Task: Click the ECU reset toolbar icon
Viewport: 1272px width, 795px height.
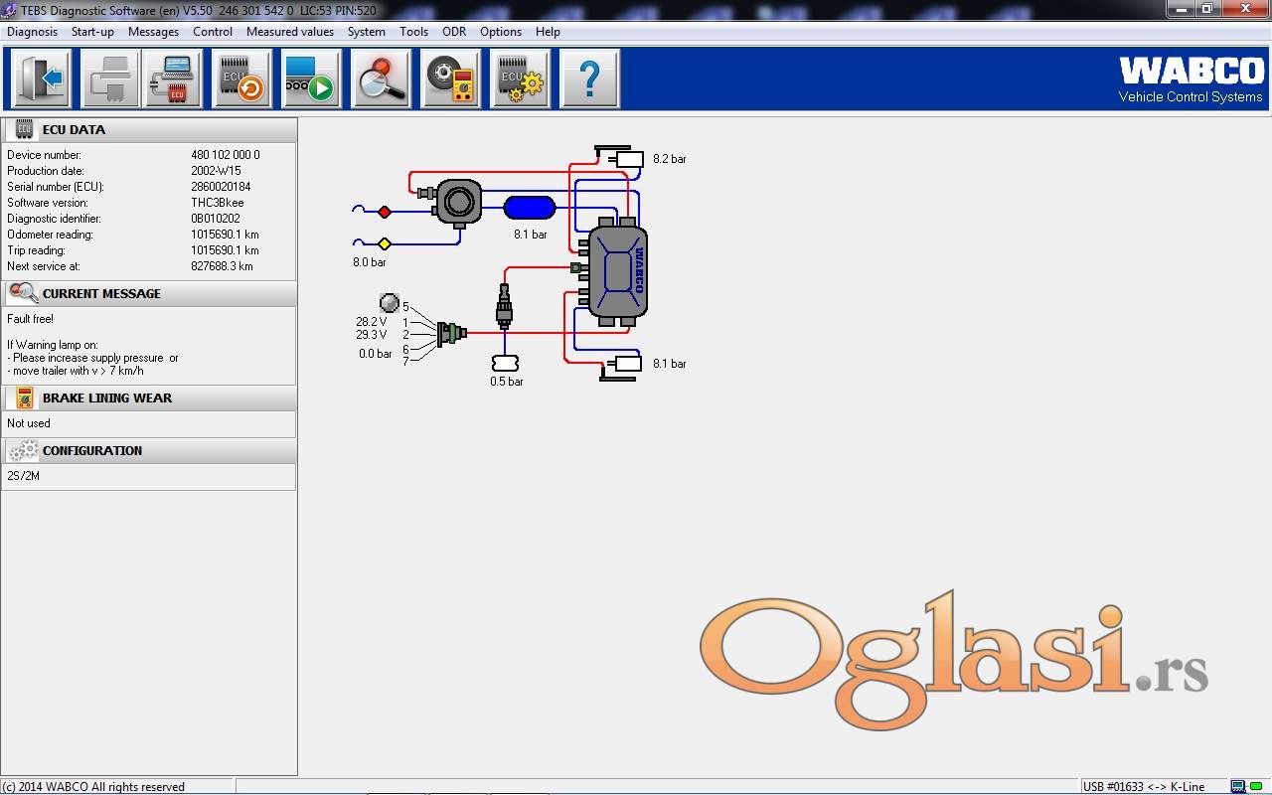Action: tap(241, 79)
